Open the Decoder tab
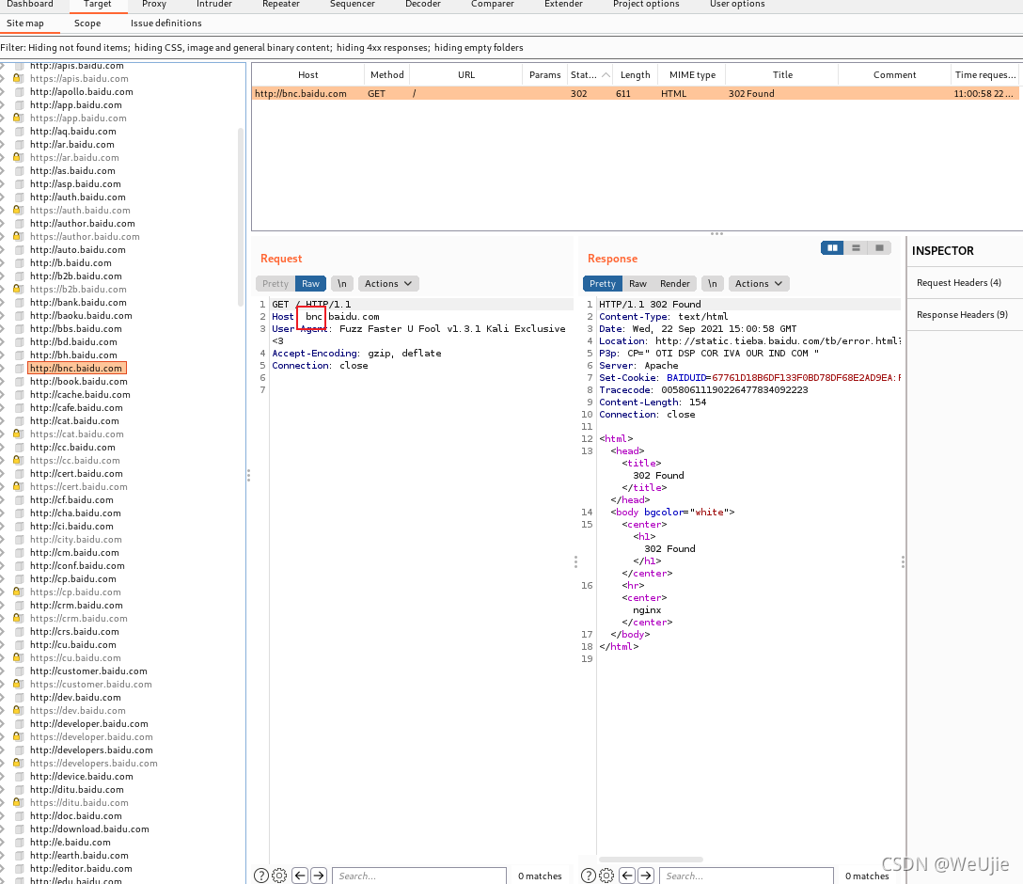This screenshot has height=884, width=1023. click(423, 4)
